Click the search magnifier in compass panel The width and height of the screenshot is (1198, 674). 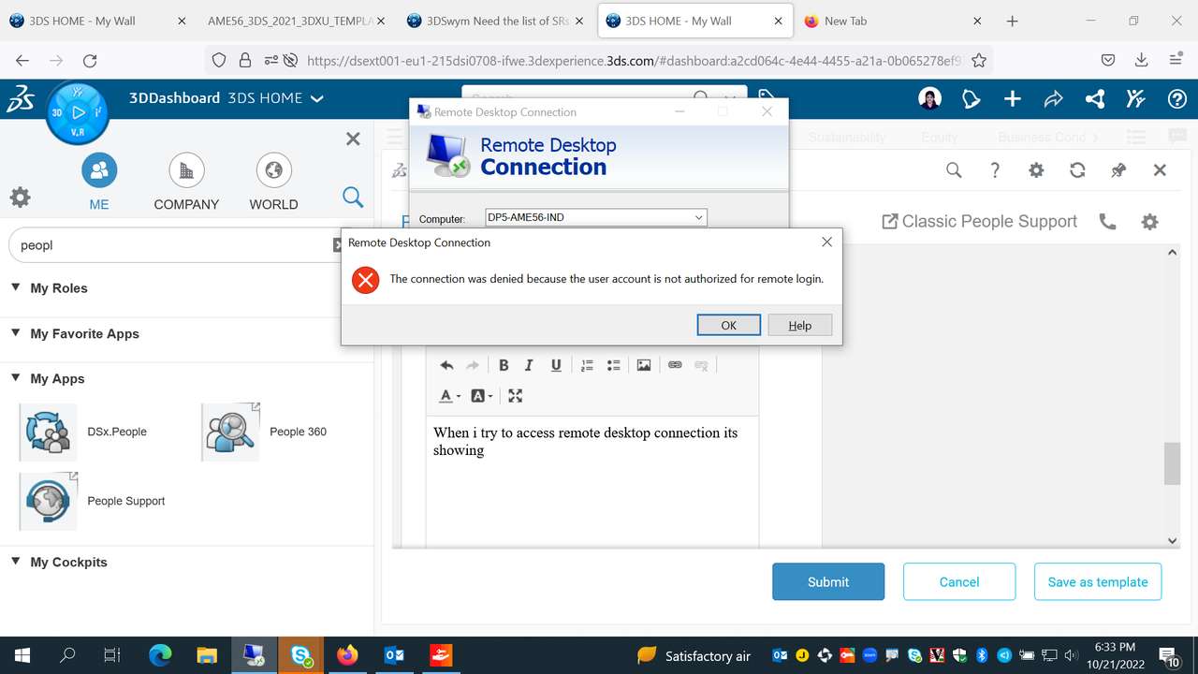click(353, 197)
